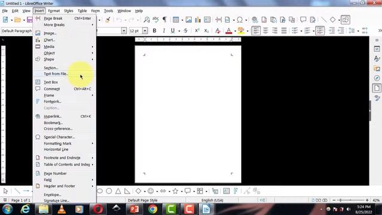
Task: Click Page 1 of 1 status field
Action: point(21,200)
